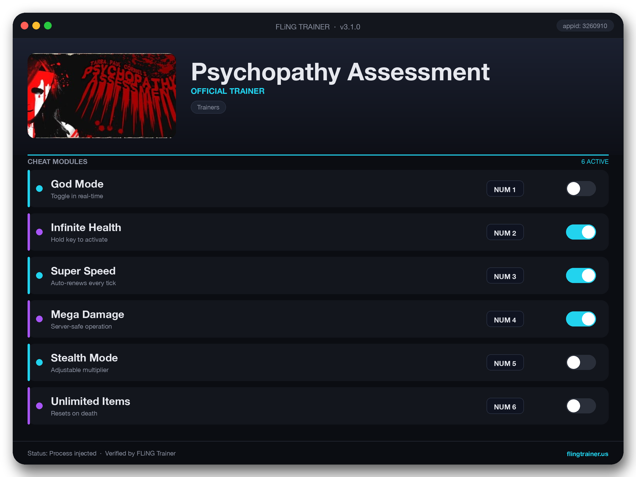
Task: Click the purple dot beside Unlimited Items
Action: tap(39, 406)
